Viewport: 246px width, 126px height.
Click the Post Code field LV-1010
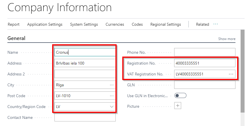pyautogui.click(x=85, y=96)
